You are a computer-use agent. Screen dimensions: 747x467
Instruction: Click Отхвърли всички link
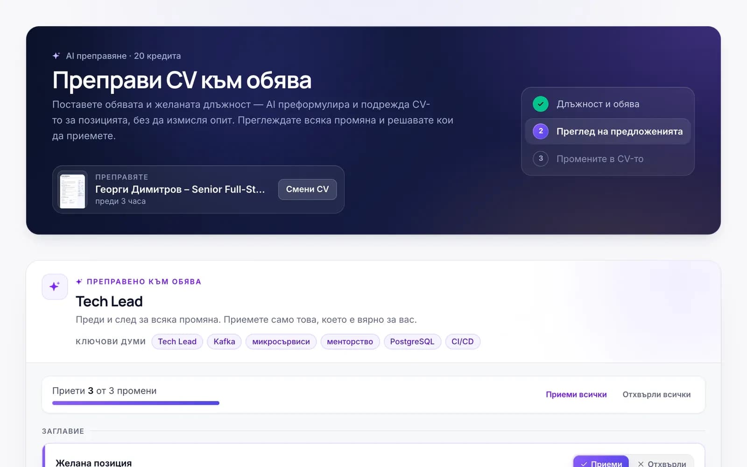coord(656,395)
